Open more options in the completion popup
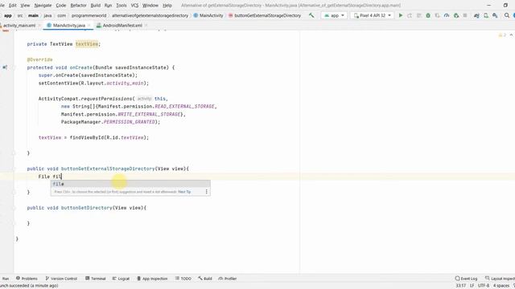This screenshot has height=289, width=515. click(x=206, y=192)
